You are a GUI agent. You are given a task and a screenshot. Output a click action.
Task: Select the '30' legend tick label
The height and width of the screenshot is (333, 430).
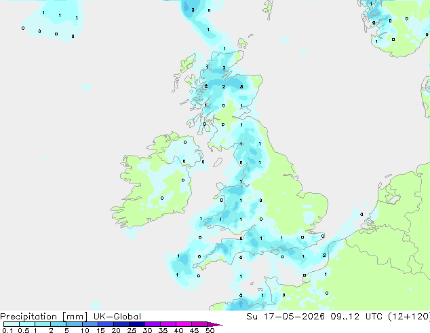(147, 330)
